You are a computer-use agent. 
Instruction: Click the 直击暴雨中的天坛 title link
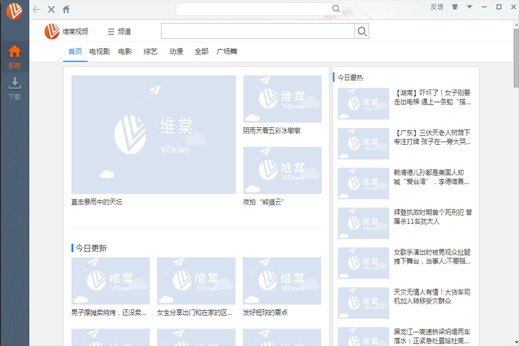tap(97, 202)
